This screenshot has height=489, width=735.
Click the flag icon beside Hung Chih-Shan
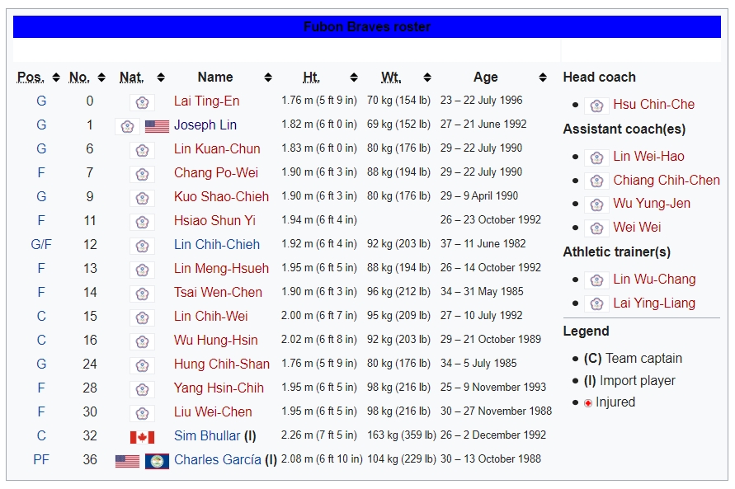pos(142,364)
